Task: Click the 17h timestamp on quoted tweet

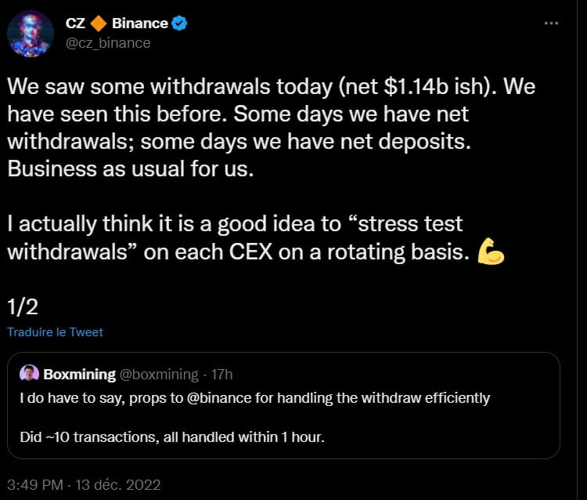Action: pyautogui.click(x=222, y=373)
